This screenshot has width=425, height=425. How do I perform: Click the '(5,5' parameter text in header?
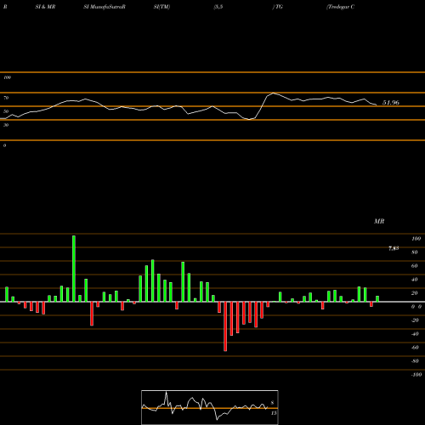click(218, 7)
